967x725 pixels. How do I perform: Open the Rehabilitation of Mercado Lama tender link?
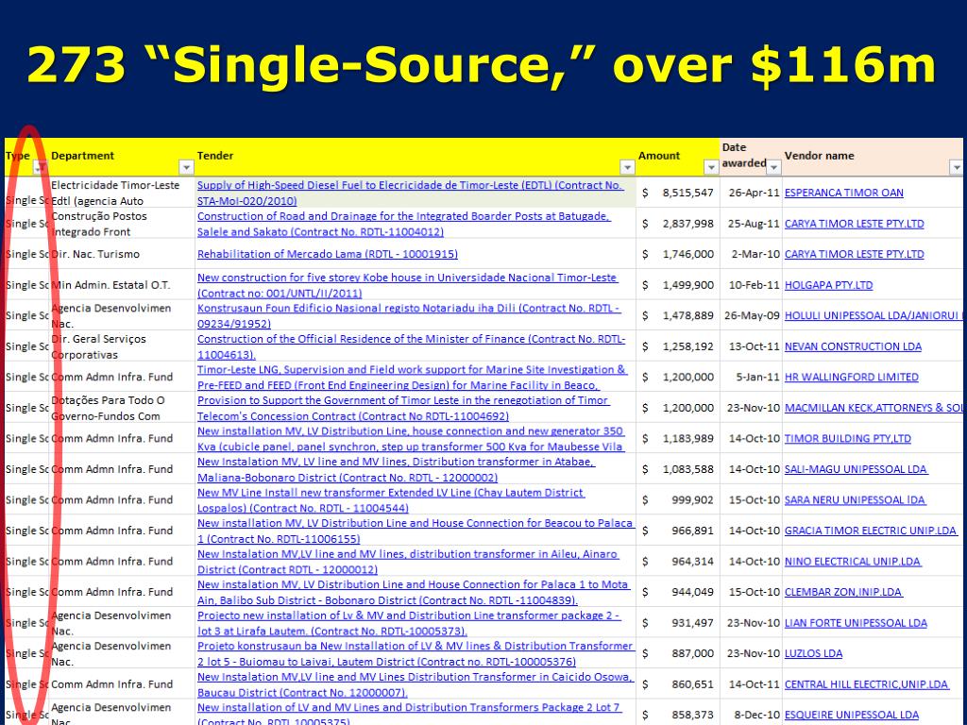328,254
